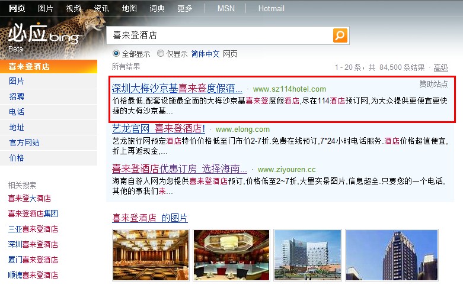
Task: Open the Hotmail link in top bar
Action: pyautogui.click(x=271, y=8)
